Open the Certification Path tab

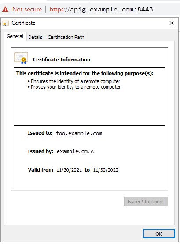pos(66,37)
